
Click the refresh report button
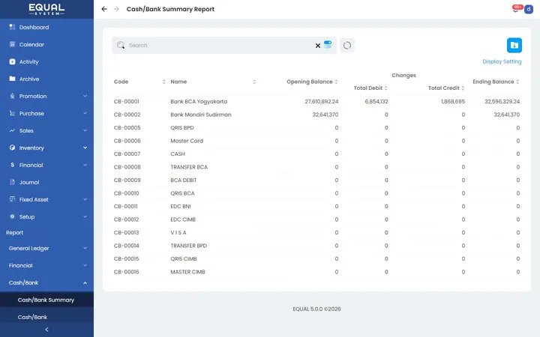(x=347, y=46)
